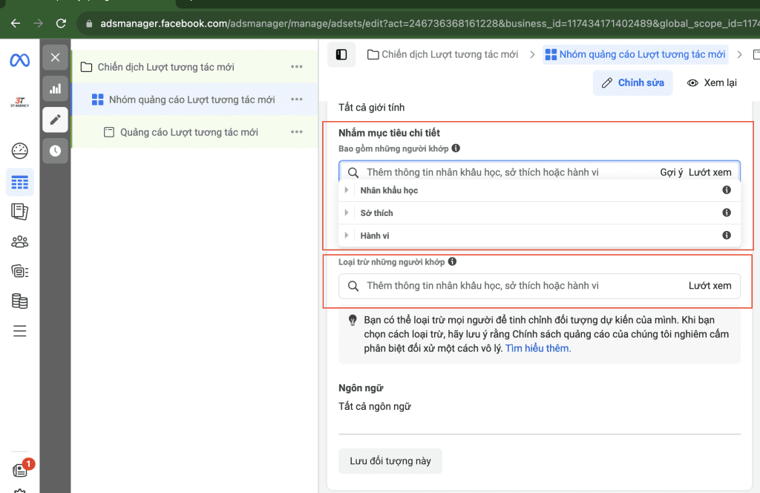The image size is (760, 493).
Task: Switch to Chỉnh sửa mode
Action: click(x=632, y=83)
